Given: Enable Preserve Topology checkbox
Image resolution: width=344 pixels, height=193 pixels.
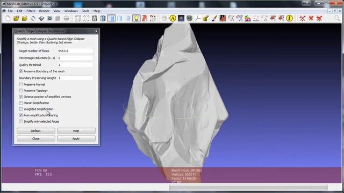Looking at the screenshot, I should click(21, 91).
